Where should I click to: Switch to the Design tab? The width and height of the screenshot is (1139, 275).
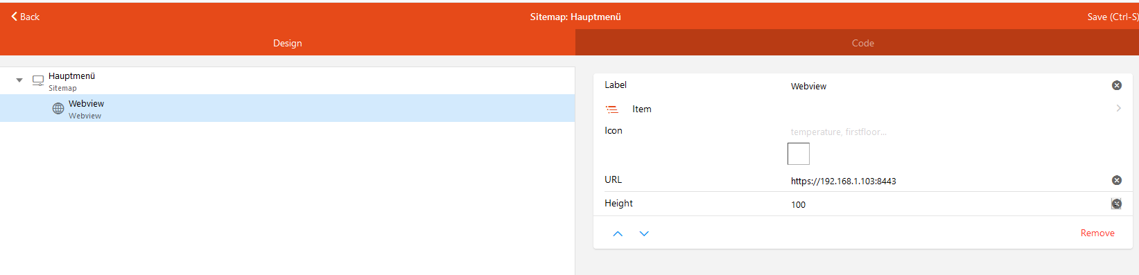pos(288,42)
